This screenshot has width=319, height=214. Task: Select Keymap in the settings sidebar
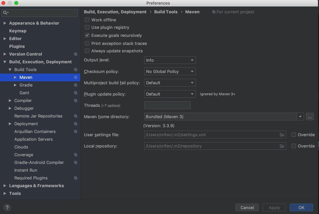tap(18, 31)
